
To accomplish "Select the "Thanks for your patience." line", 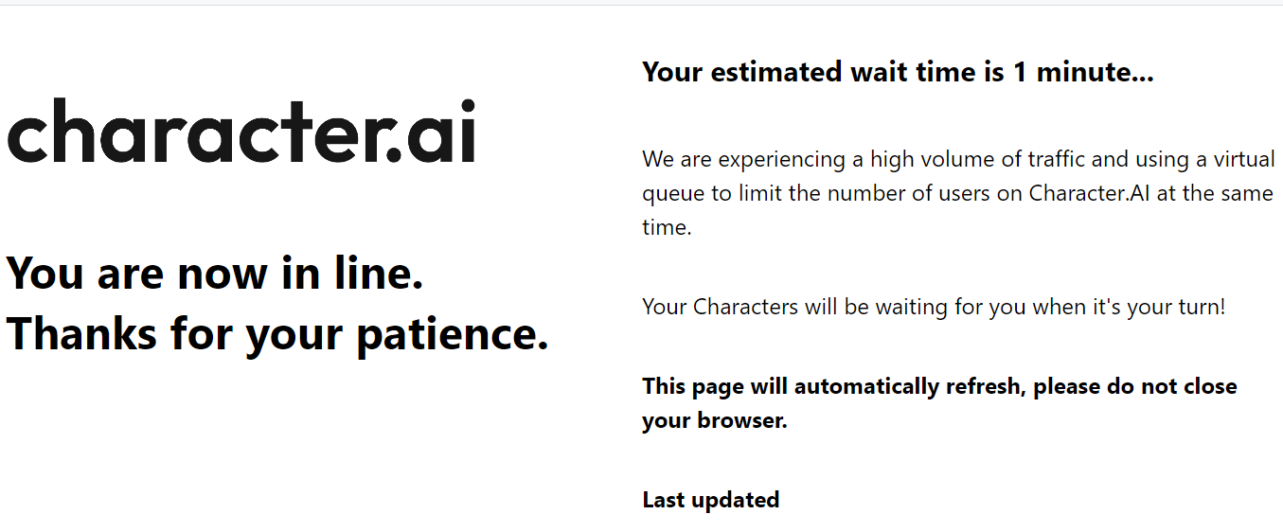I will pos(277,334).
